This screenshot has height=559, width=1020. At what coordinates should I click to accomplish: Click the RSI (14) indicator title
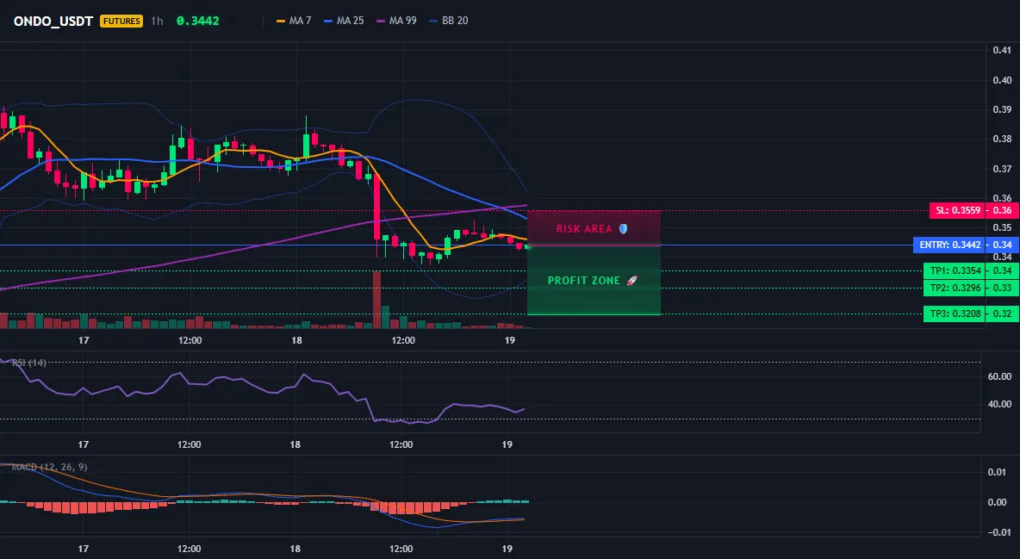point(28,363)
